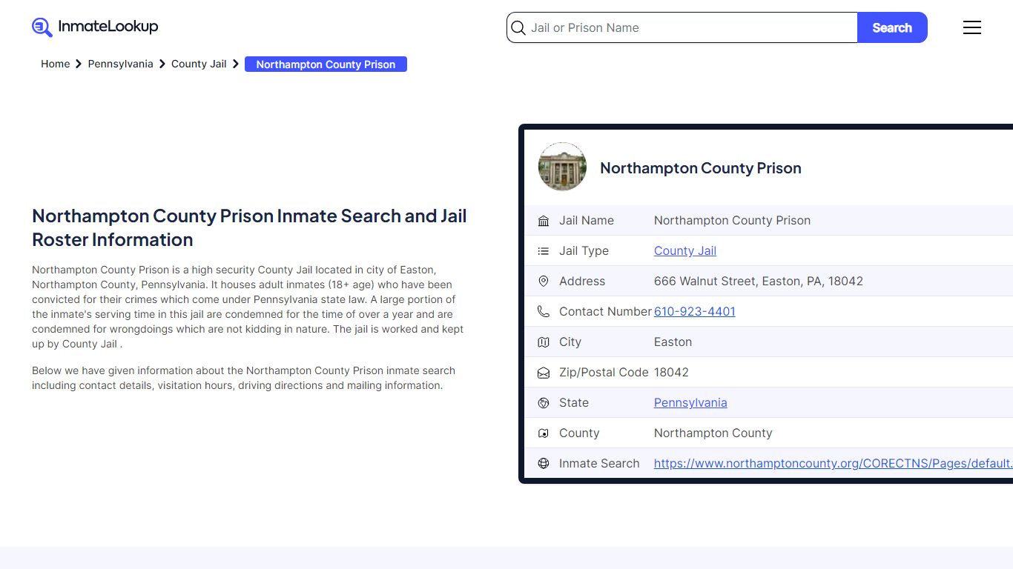Screen dimensions: 1013x569
Task: Click the Northampton County Prison breadcrumb tab
Action: pyautogui.click(x=326, y=64)
